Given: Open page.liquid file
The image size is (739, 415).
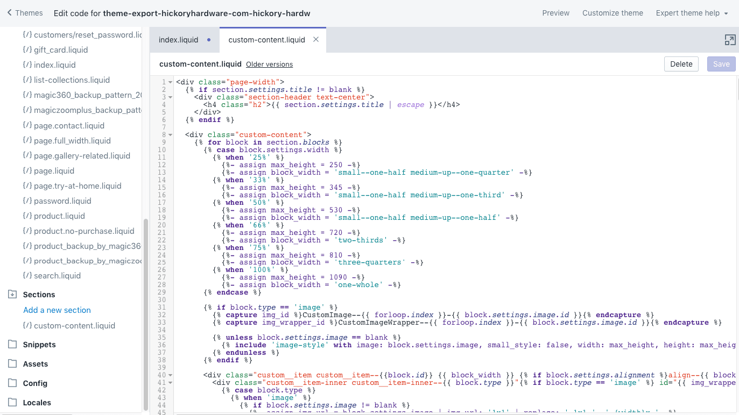Looking at the screenshot, I should [x=54, y=170].
